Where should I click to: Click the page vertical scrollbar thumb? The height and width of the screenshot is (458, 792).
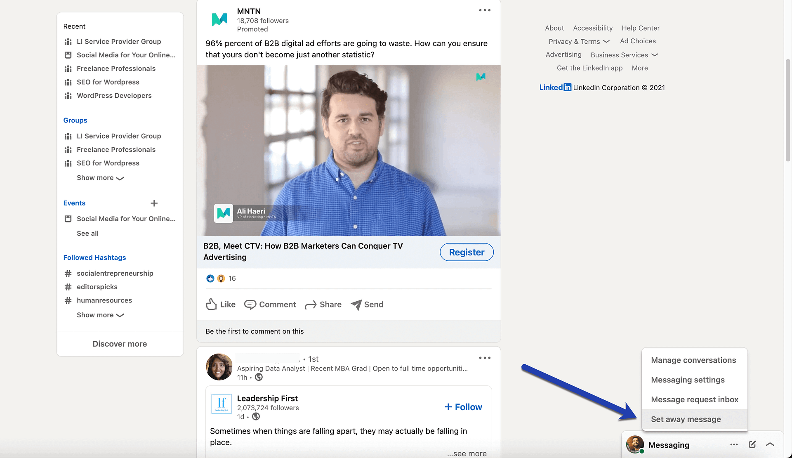click(x=788, y=110)
